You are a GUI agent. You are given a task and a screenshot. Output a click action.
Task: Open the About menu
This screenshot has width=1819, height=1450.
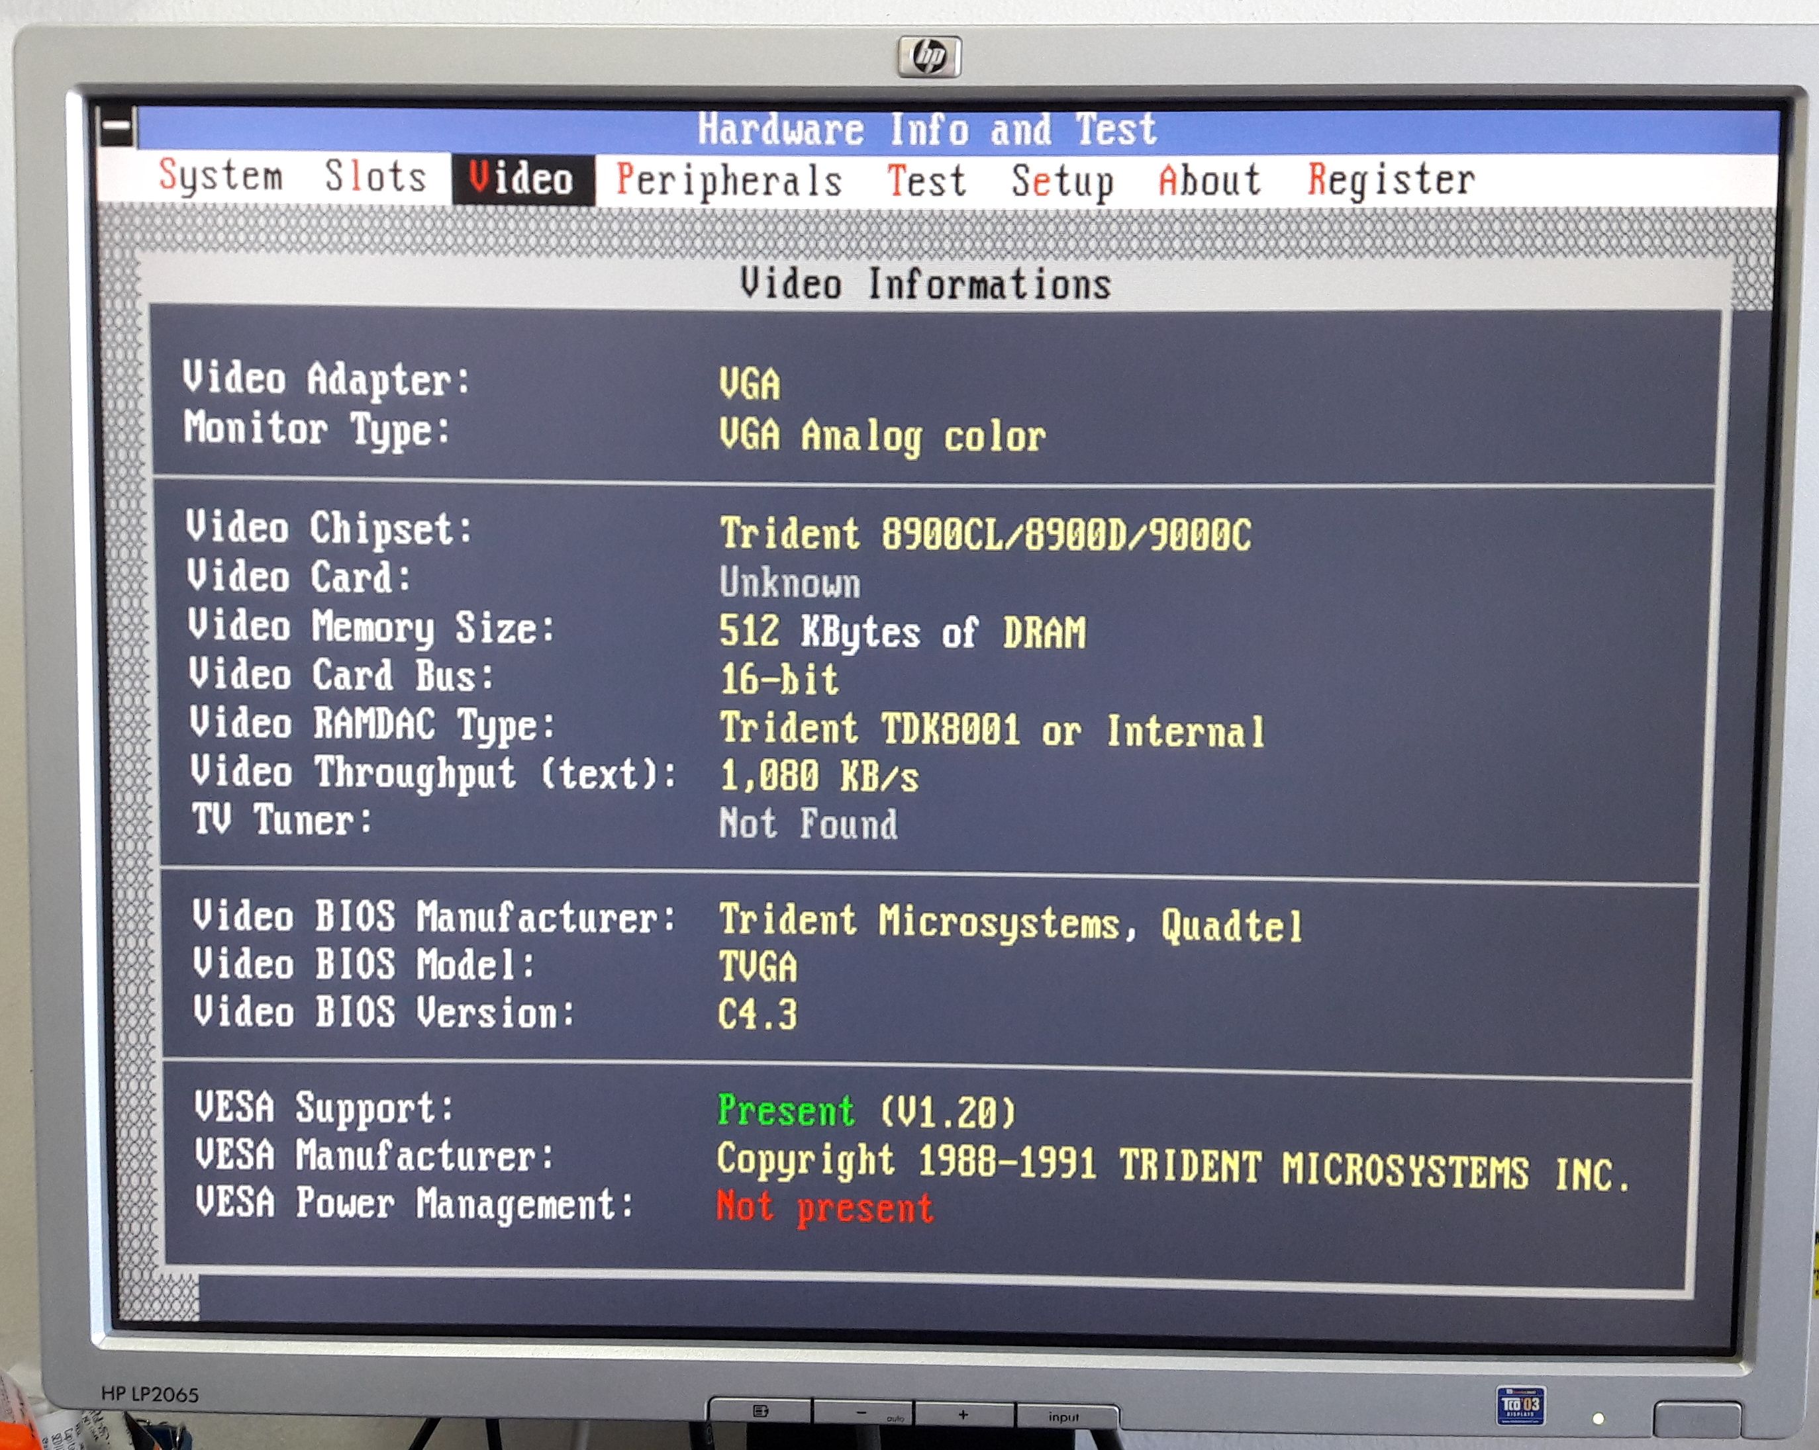[1210, 179]
